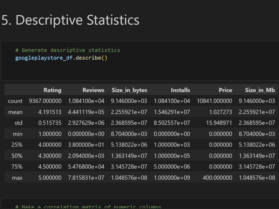Click the 'count' row label
The height and width of the screenshot is (209, 279).
pos(15,101)
